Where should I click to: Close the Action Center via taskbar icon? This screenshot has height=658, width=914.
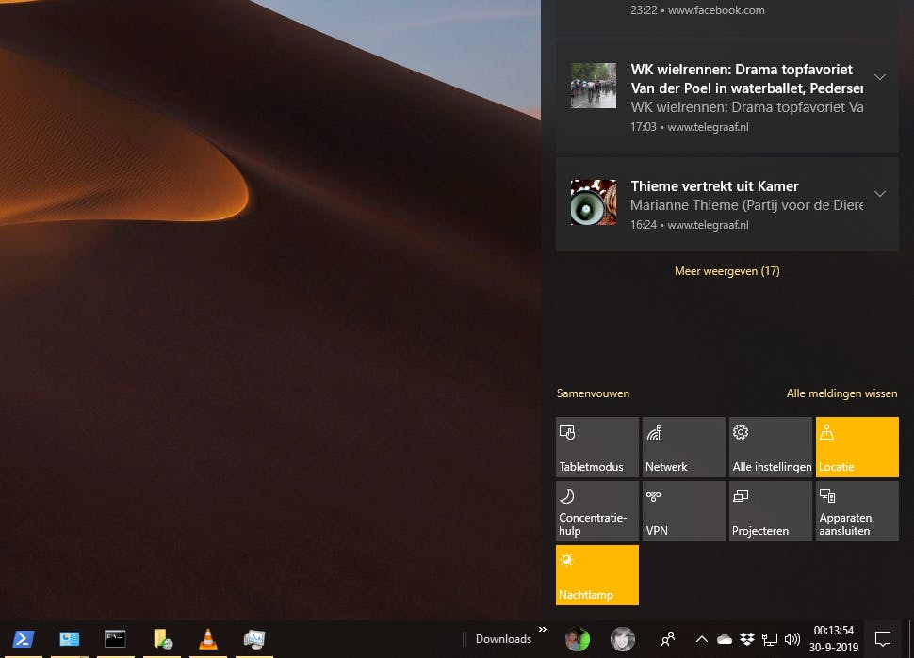click(x=883, y=639)
